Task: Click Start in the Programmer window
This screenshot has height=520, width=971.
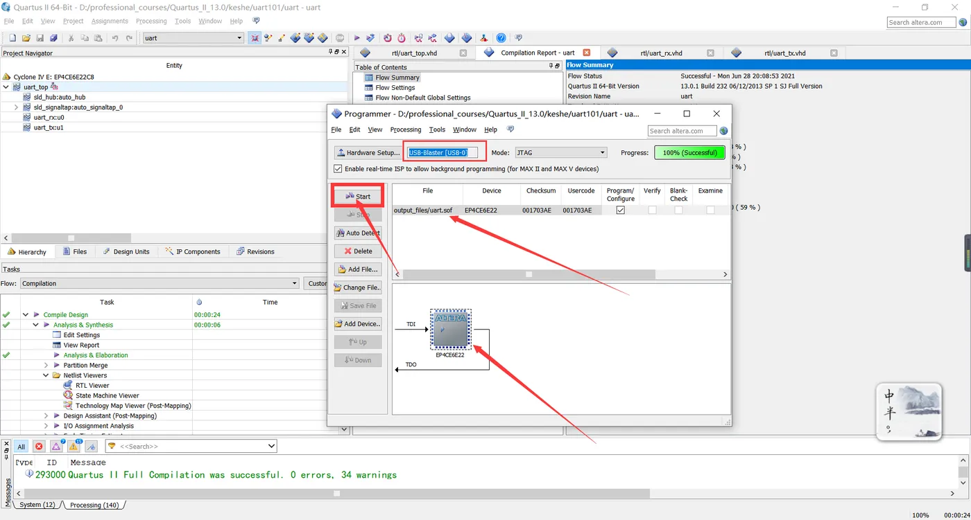Action: [x=358, y=197]
